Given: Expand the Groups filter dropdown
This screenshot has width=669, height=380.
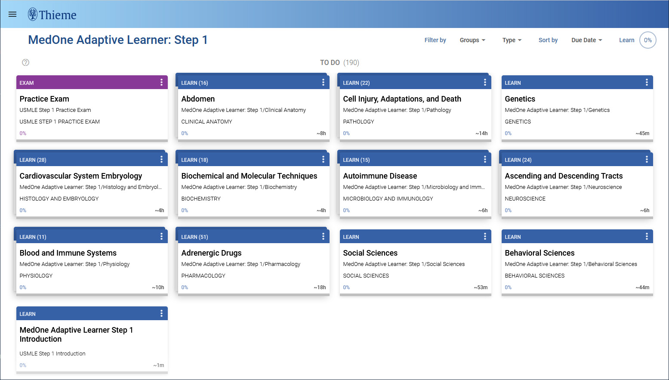Looking at the screenshot, I should 472,40.
